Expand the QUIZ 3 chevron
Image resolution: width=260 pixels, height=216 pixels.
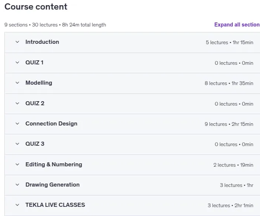(17, 144)
